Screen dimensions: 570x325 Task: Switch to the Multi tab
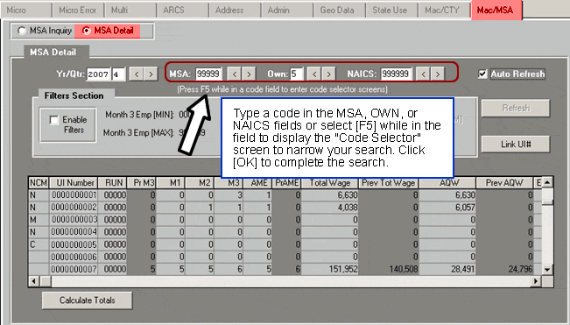click(x=130, y=11)
